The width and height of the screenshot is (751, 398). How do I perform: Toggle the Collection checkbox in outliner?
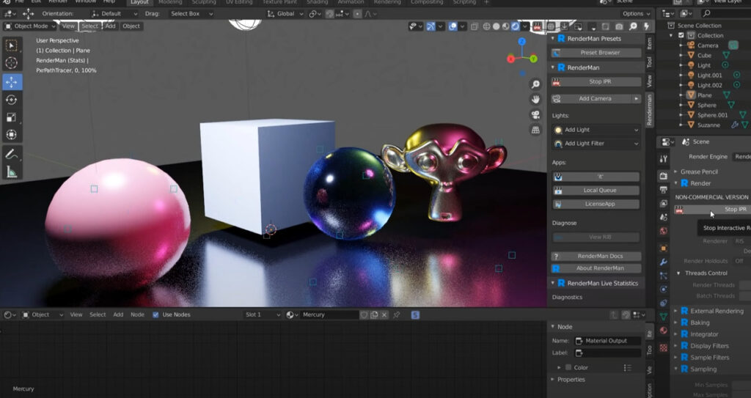[681, 35]
